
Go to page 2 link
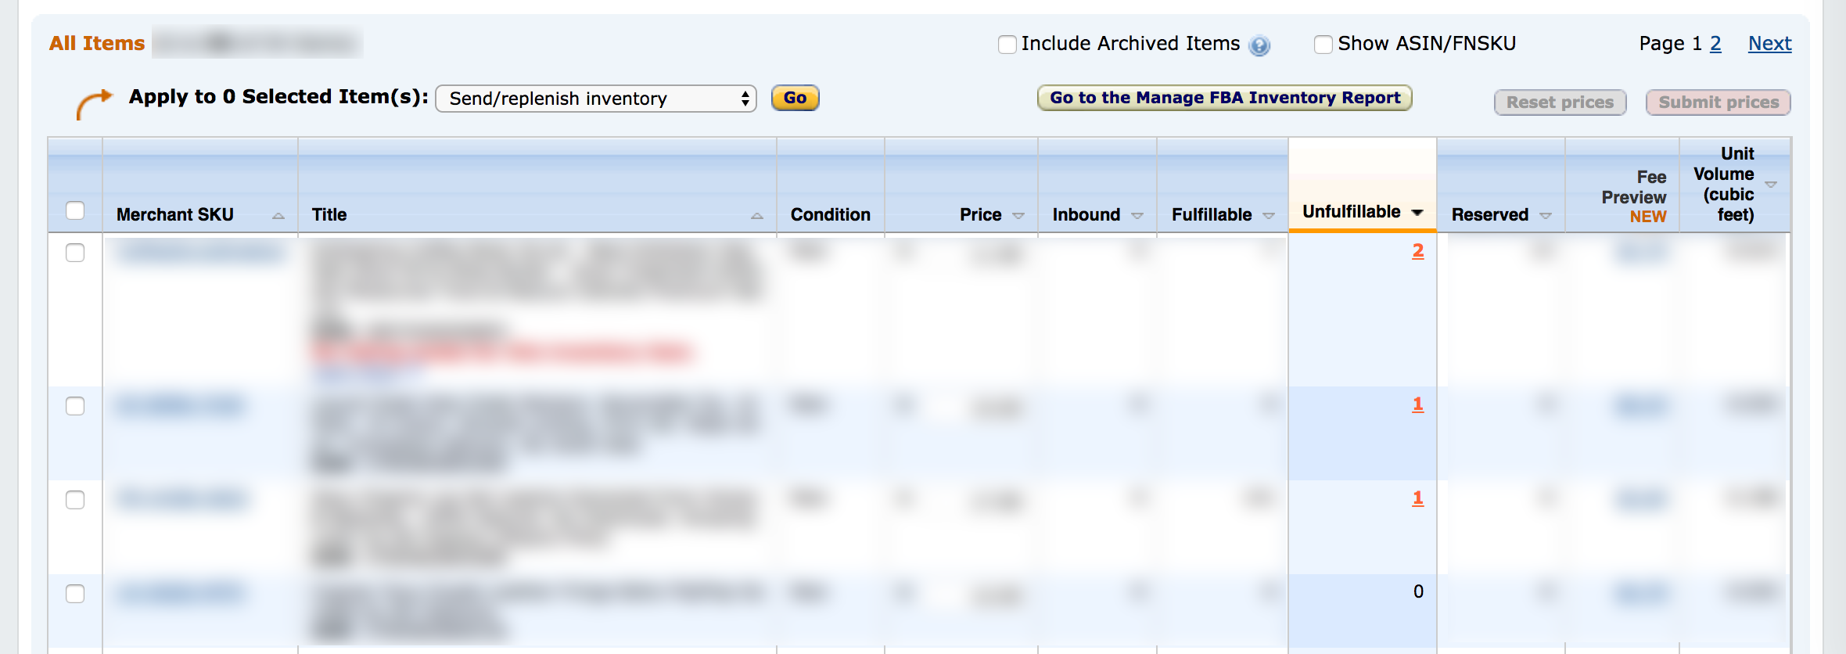[1715, 44]
